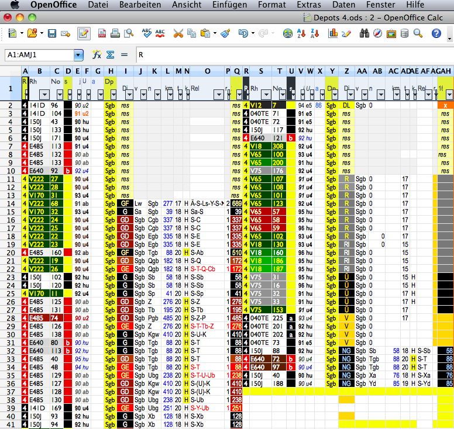Image resolution: width=454 pixels, height=429 pixels.
Task: Export directly as PDF
Action: [x=102, y=33]
